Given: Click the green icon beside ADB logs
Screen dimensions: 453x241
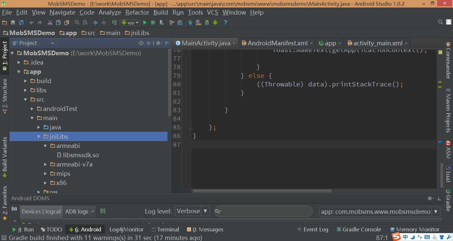Looking at the screenshot, I should coord(103,211).
